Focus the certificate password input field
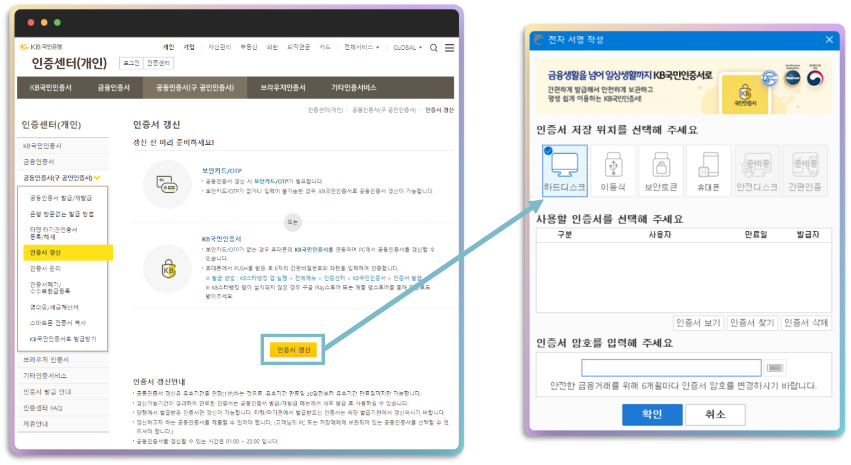The width and height of the screenshot is (851, 465). tap(672, 368)
